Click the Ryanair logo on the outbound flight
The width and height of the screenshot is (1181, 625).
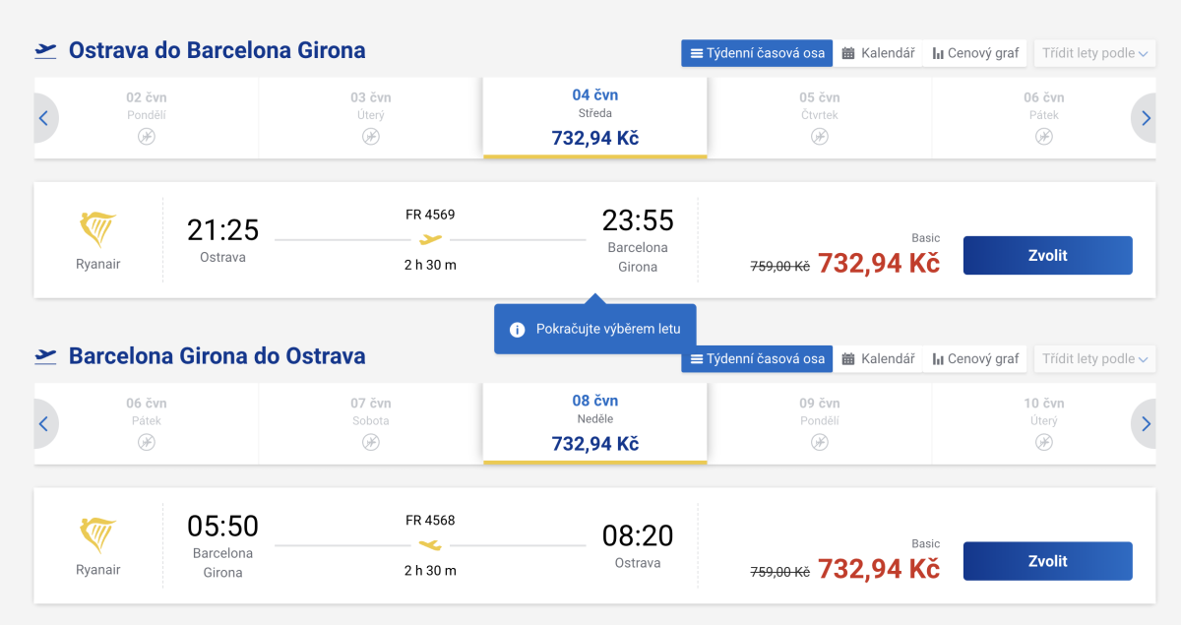click(x=97, y=229)
